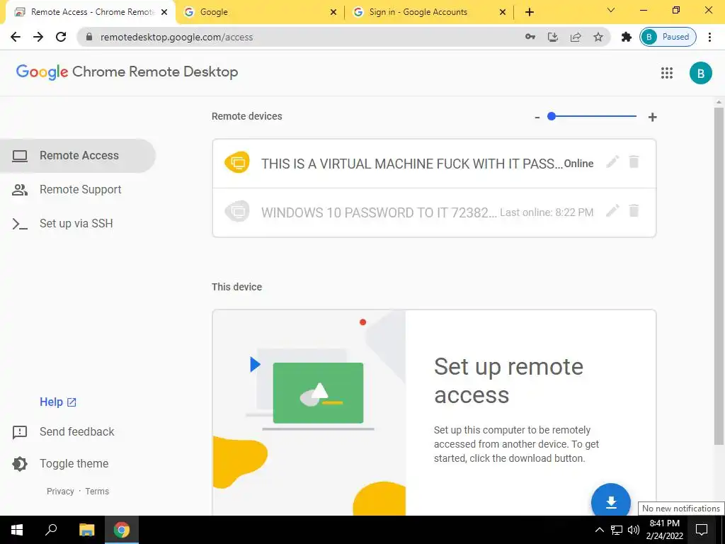The height and width of the screenshot is (544, 725).
Task: Click the key icon for saved passwords
Action: point(530,37)
